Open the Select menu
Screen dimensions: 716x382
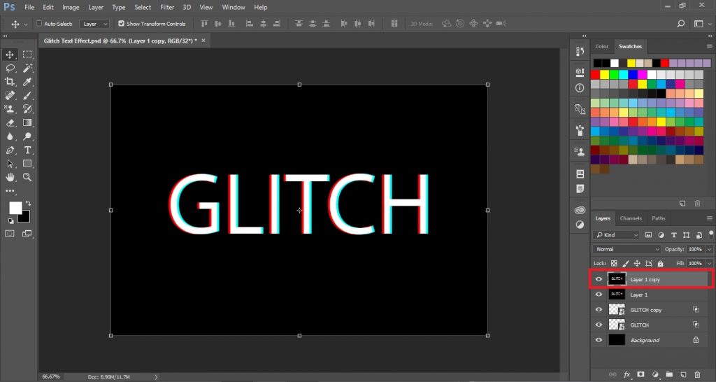point(143,7)
